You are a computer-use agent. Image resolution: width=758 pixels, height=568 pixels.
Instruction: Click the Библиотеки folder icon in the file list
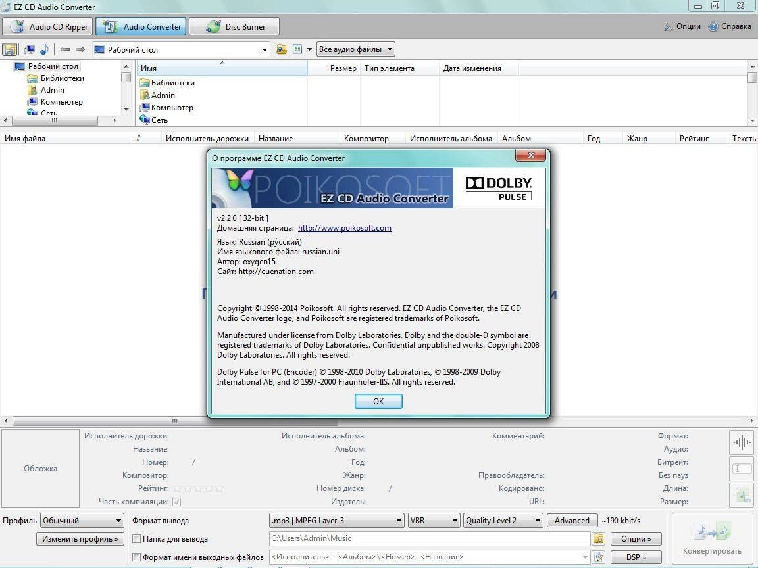(x=145, y=83)
